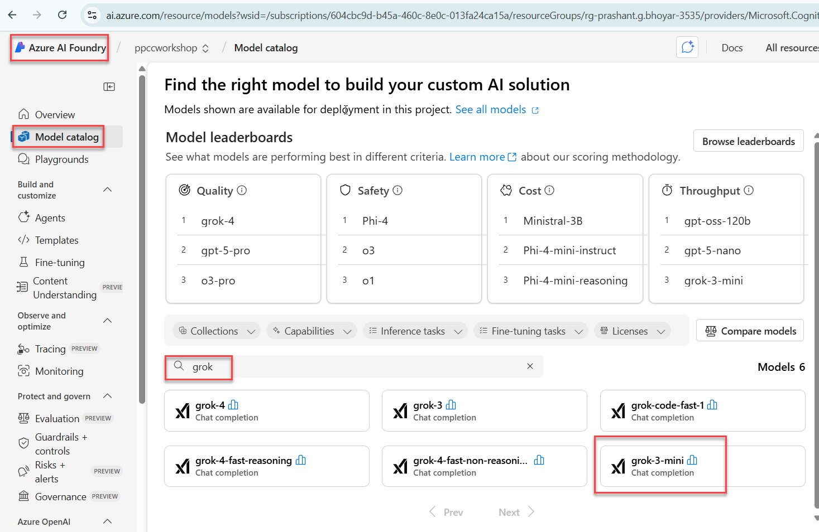Image resolution: width=819 pixels, height=532 pixels.
Task: Expand the Inference tasks filter dropdown
Action: 416,331
